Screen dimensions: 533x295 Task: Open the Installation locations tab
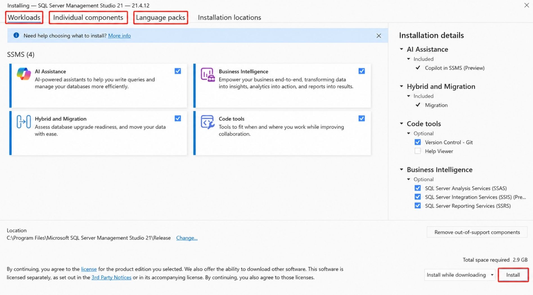[229, 17]
